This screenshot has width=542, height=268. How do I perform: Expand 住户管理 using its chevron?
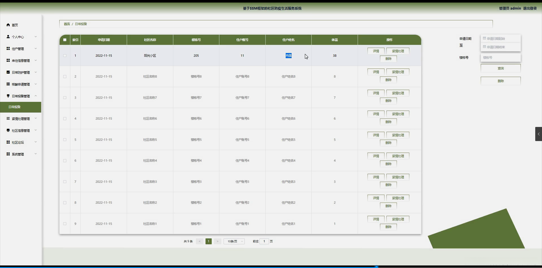click(36, 49)
